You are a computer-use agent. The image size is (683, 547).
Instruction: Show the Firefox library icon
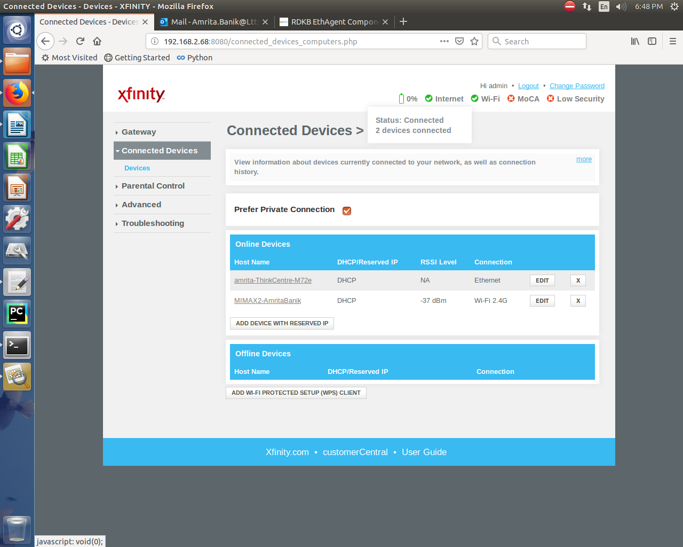(x=635, y=41)
